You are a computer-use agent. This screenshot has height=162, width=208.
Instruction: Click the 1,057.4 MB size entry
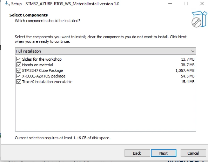point(185,70)
